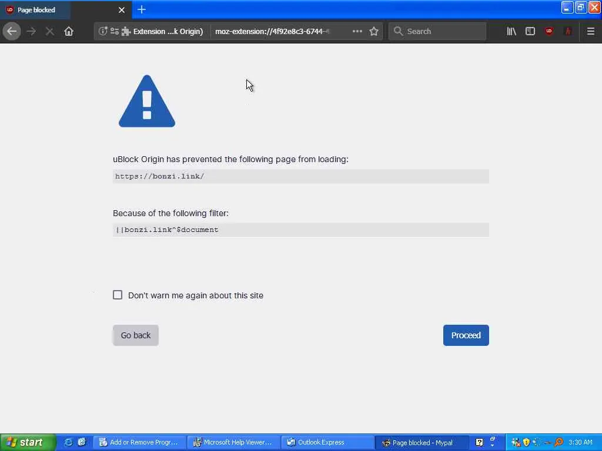Click the magnifier icon in search box
Image resolution: width=602 pixels, height=451 pixels.
click(x=398, y=32)
